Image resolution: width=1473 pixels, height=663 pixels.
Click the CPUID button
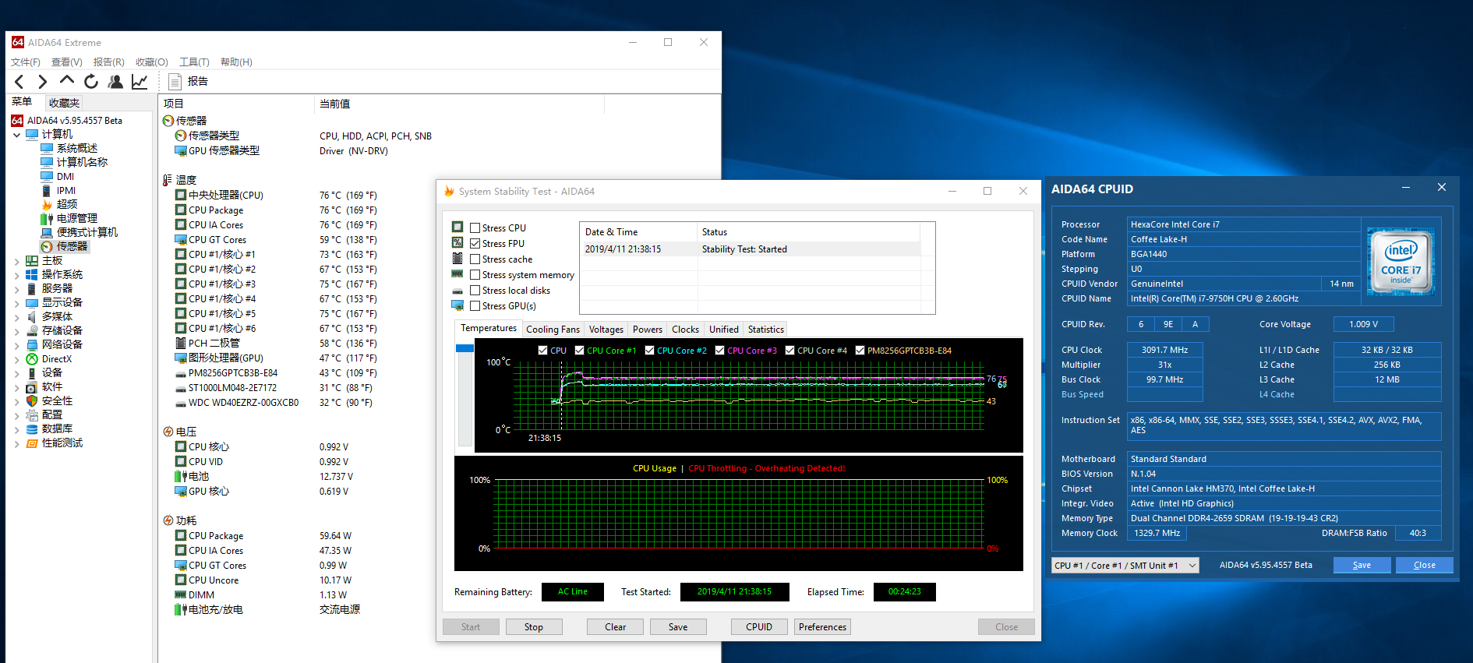coord(759,627)
